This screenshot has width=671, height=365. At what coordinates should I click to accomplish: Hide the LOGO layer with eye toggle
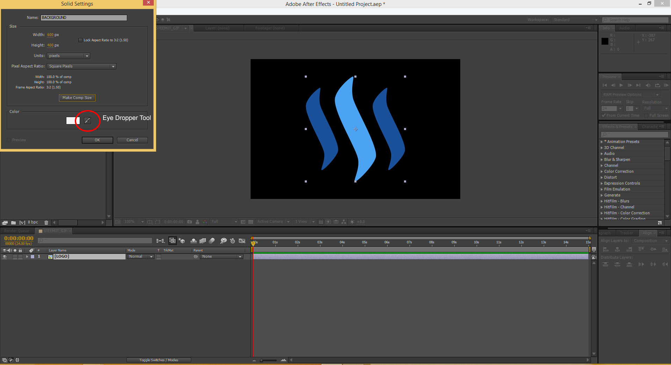(5, 257)
